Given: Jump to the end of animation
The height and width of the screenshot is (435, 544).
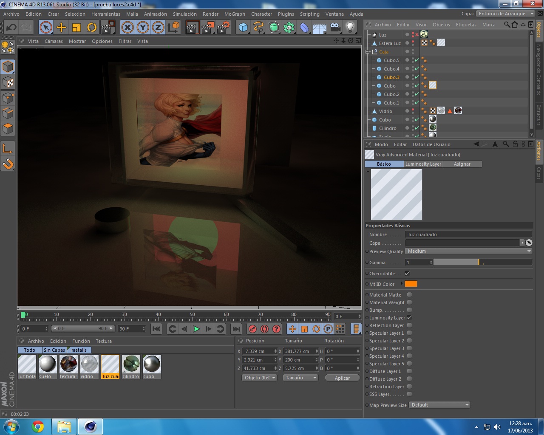Looking at the screenshot, I should tap(236, 329).
